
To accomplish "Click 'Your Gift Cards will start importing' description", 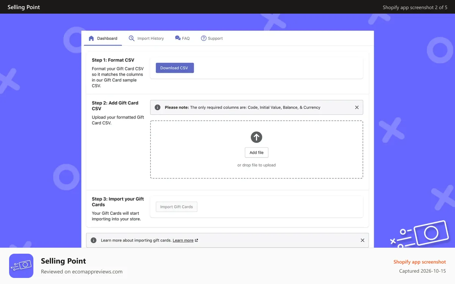I will pyautogui.click(x=117, y=216).
